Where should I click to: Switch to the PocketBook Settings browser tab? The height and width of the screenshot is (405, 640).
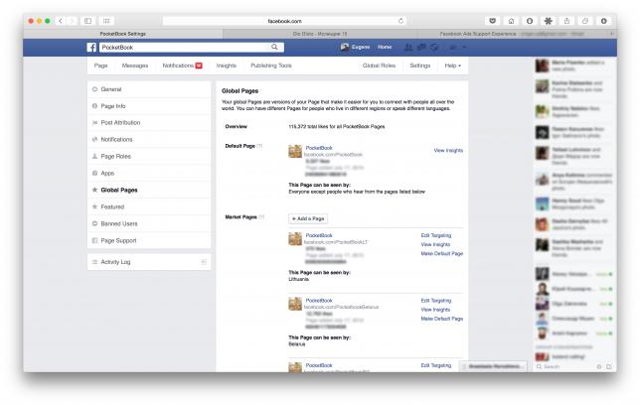(123, 34)
